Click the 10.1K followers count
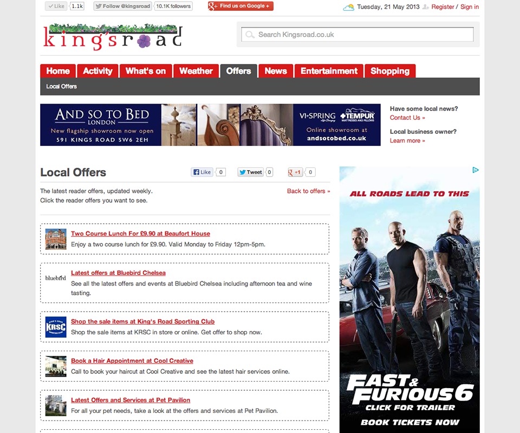520x433 pixels. (173, 6)
